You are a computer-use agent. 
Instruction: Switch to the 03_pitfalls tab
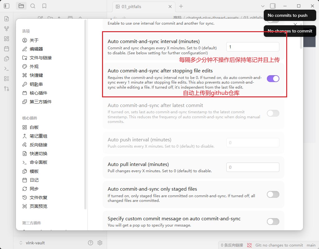point(144,7)
